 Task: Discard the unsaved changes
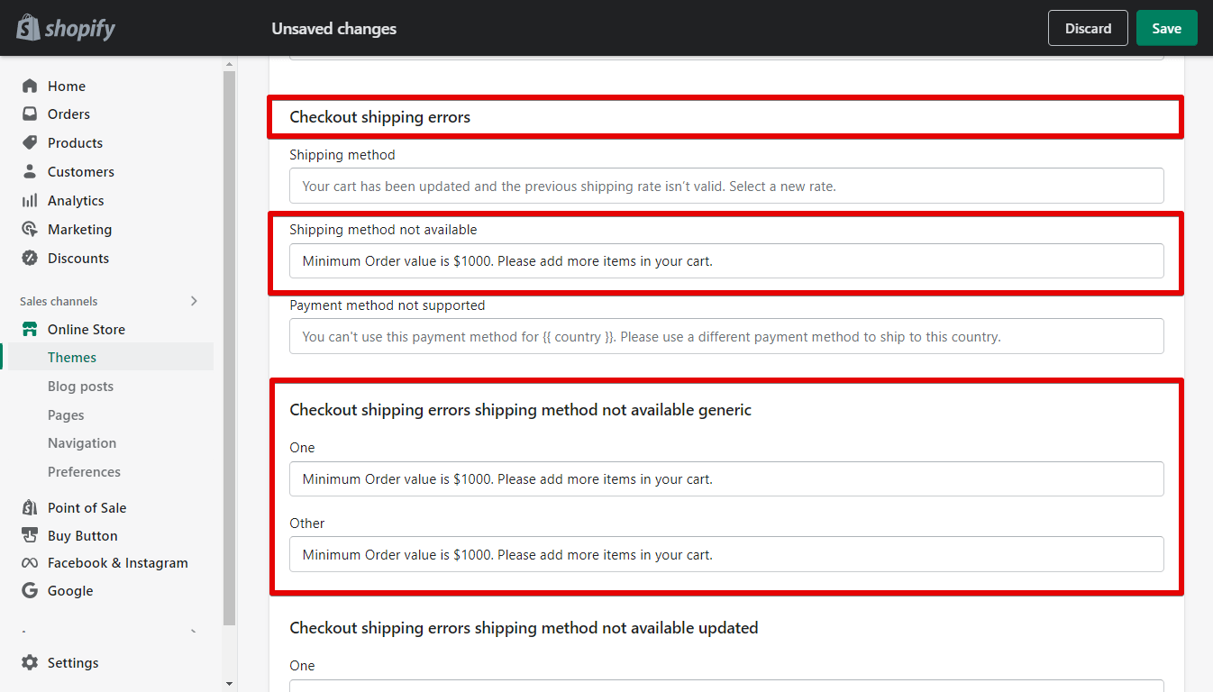(x=1087, y=28)
